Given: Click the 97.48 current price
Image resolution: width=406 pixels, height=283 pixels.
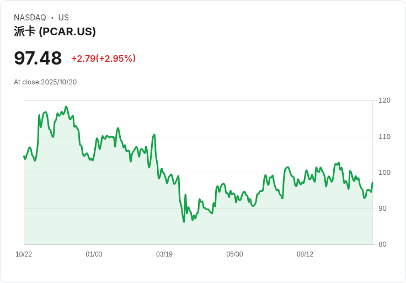Looking at the screenshot, I should (38, 58).
